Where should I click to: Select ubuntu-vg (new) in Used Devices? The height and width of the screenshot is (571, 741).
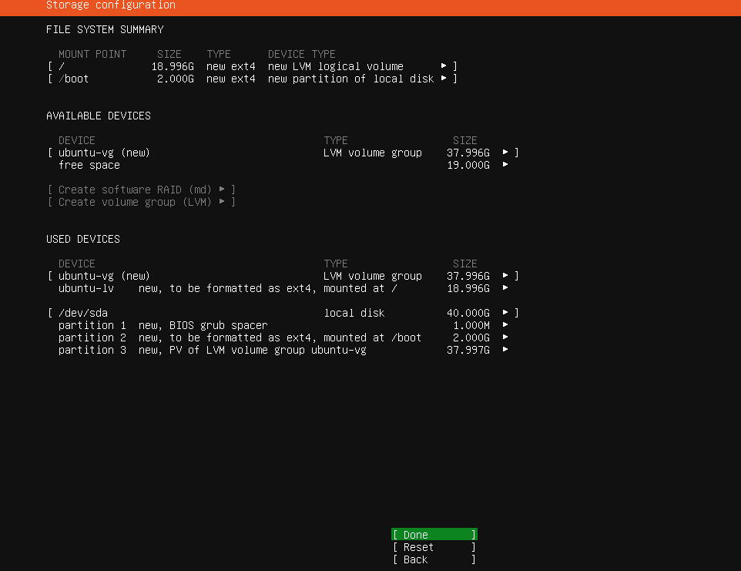tap(283, 276)
